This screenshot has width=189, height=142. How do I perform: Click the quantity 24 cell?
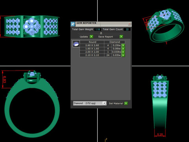(108, 55)
